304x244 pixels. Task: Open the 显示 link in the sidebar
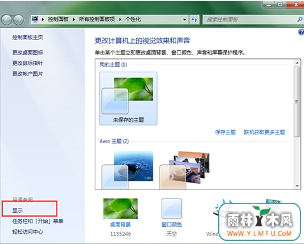pos(17,210)
